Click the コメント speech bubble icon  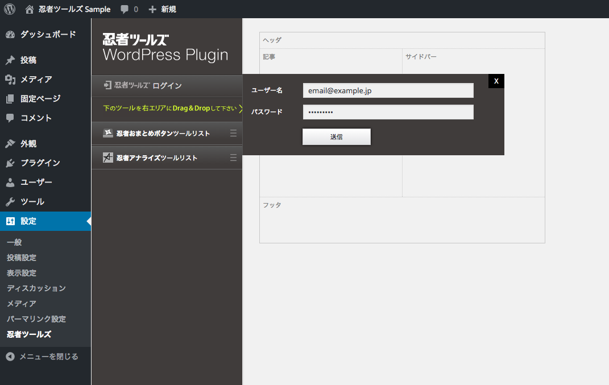pyautogui.click(x=10, y=118)
